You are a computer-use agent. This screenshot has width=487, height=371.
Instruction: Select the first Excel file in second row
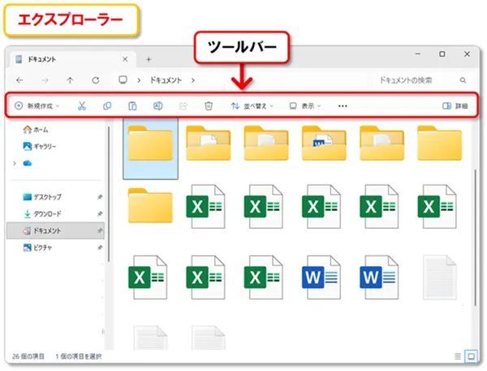(205, 207)
